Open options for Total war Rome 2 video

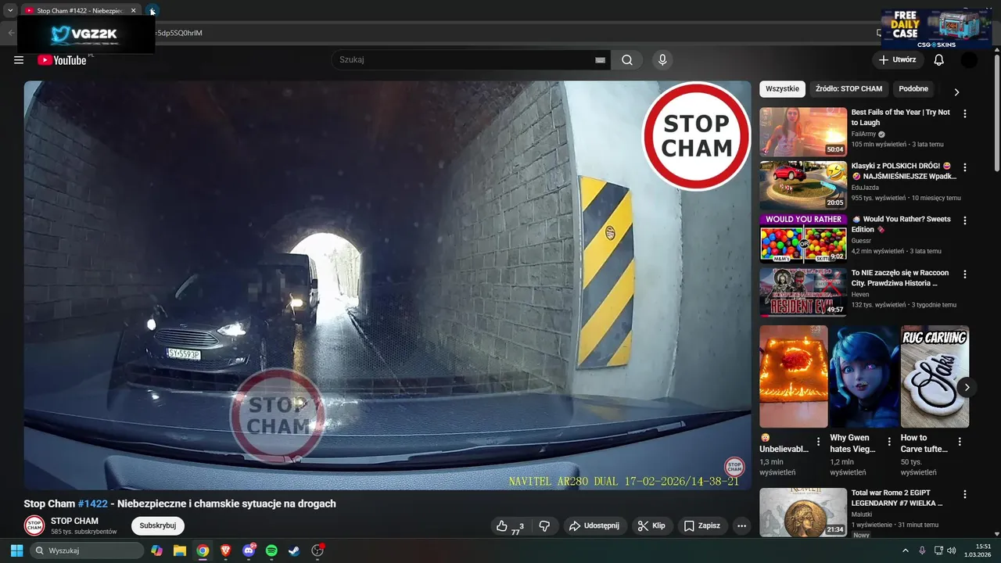(x=964, y=494)
